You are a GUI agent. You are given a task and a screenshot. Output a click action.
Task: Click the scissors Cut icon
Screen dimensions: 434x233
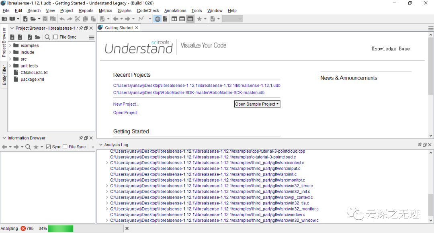78,19
